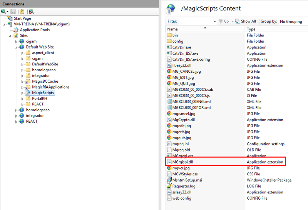This screenshot has height=210, width=308.
Task: Select the PortalRH folder in tree
Action: (40, 98)
